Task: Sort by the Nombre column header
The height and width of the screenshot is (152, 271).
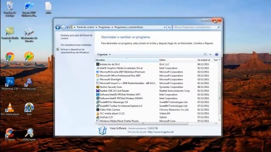Action: click(x=127, y=60)
